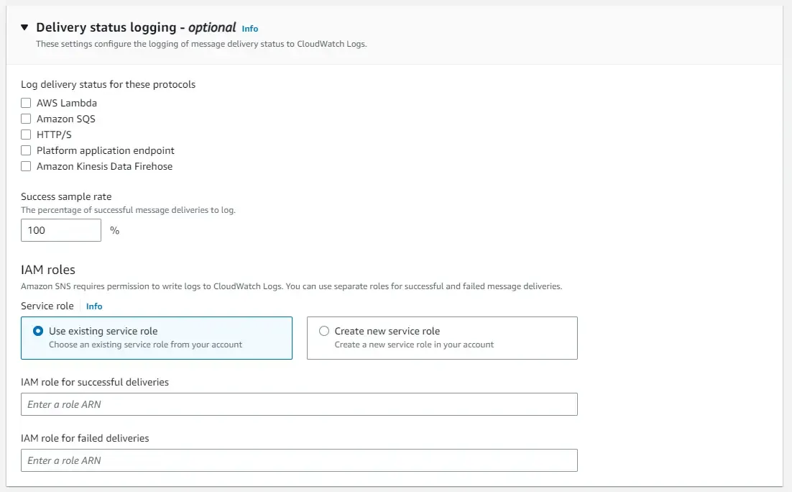
Task: Open the Info link next to Service role
Action: pos(93,306)
